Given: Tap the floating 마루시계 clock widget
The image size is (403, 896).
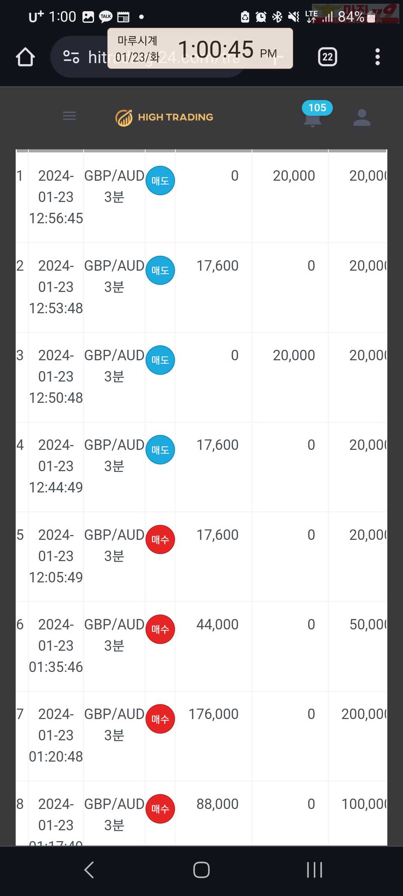Looking at the screenshot, I should click(x=200, y=49).
